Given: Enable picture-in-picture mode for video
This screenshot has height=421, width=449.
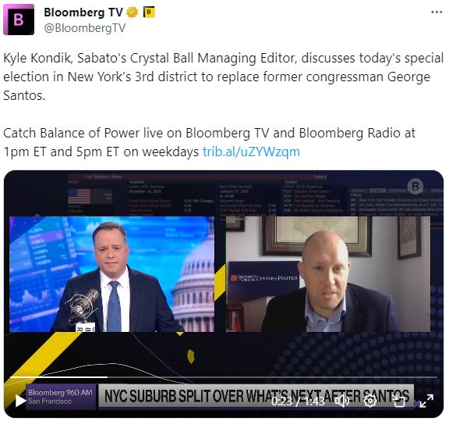Looking at the screenshot, I should pyautogui.click(x=398, y=401).
